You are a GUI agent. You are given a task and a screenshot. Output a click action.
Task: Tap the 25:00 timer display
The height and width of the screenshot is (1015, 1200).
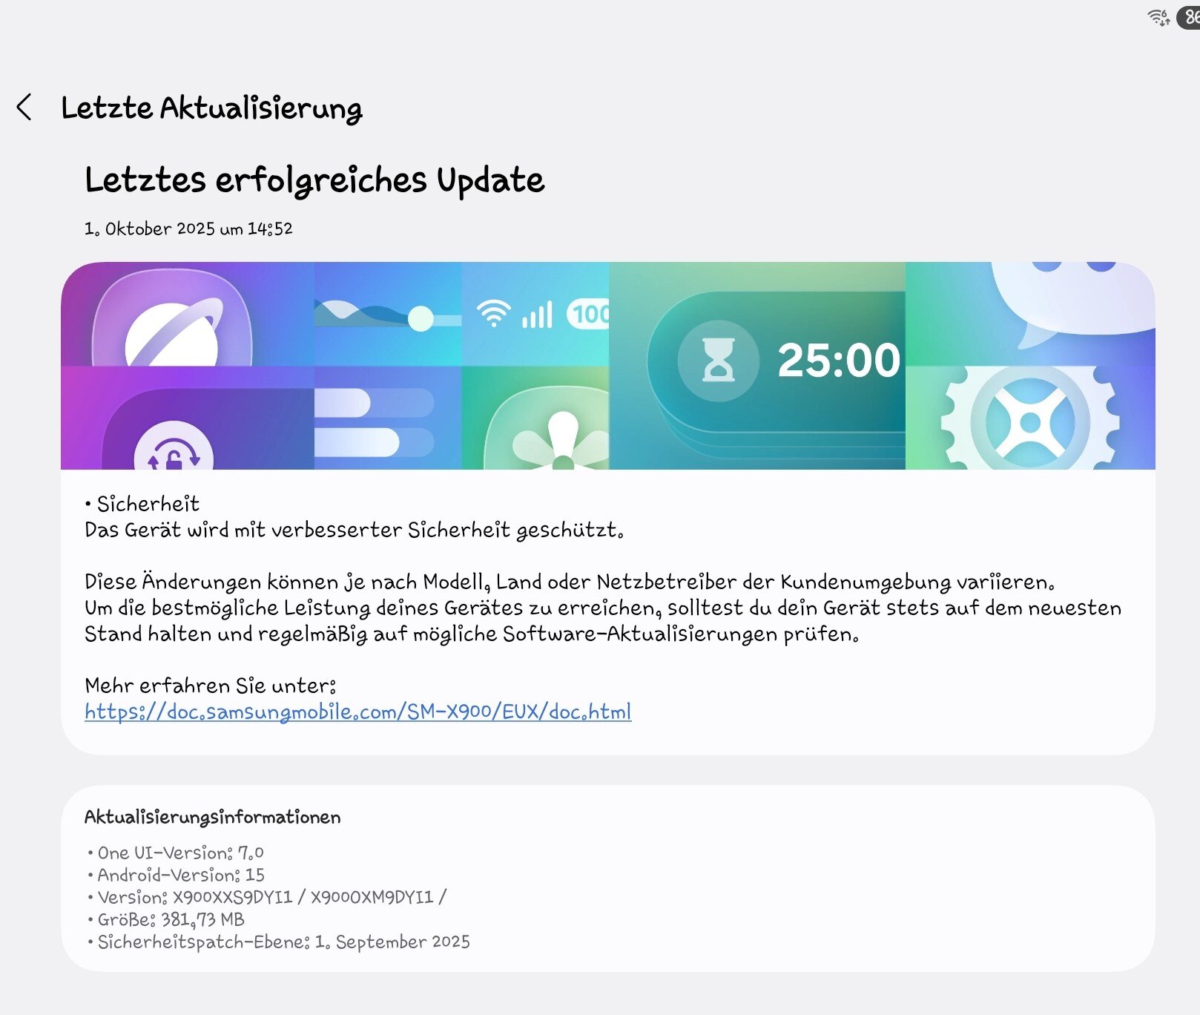[838, 361]
